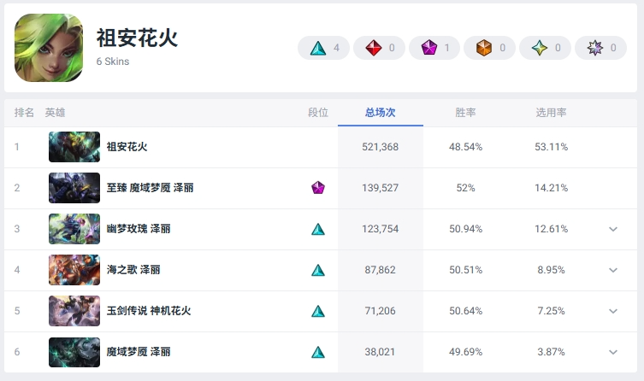Select the skin name 至臻 魔域梦魇 泽丽
Screen dimensions: 644x381
pos(150,188)
